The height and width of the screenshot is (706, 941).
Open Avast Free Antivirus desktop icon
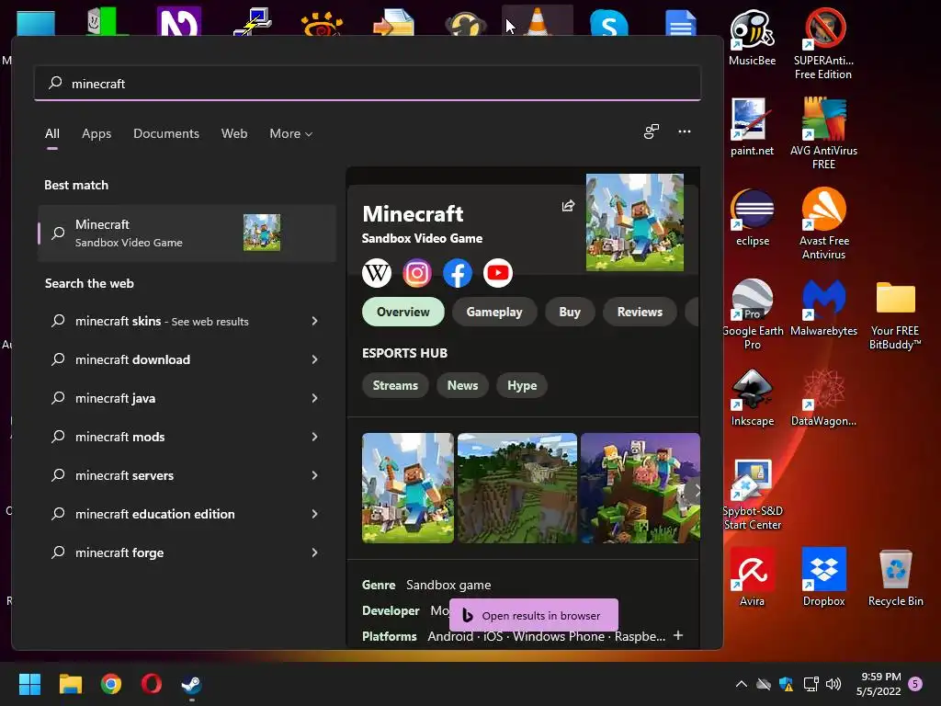(x=823, y=224)
